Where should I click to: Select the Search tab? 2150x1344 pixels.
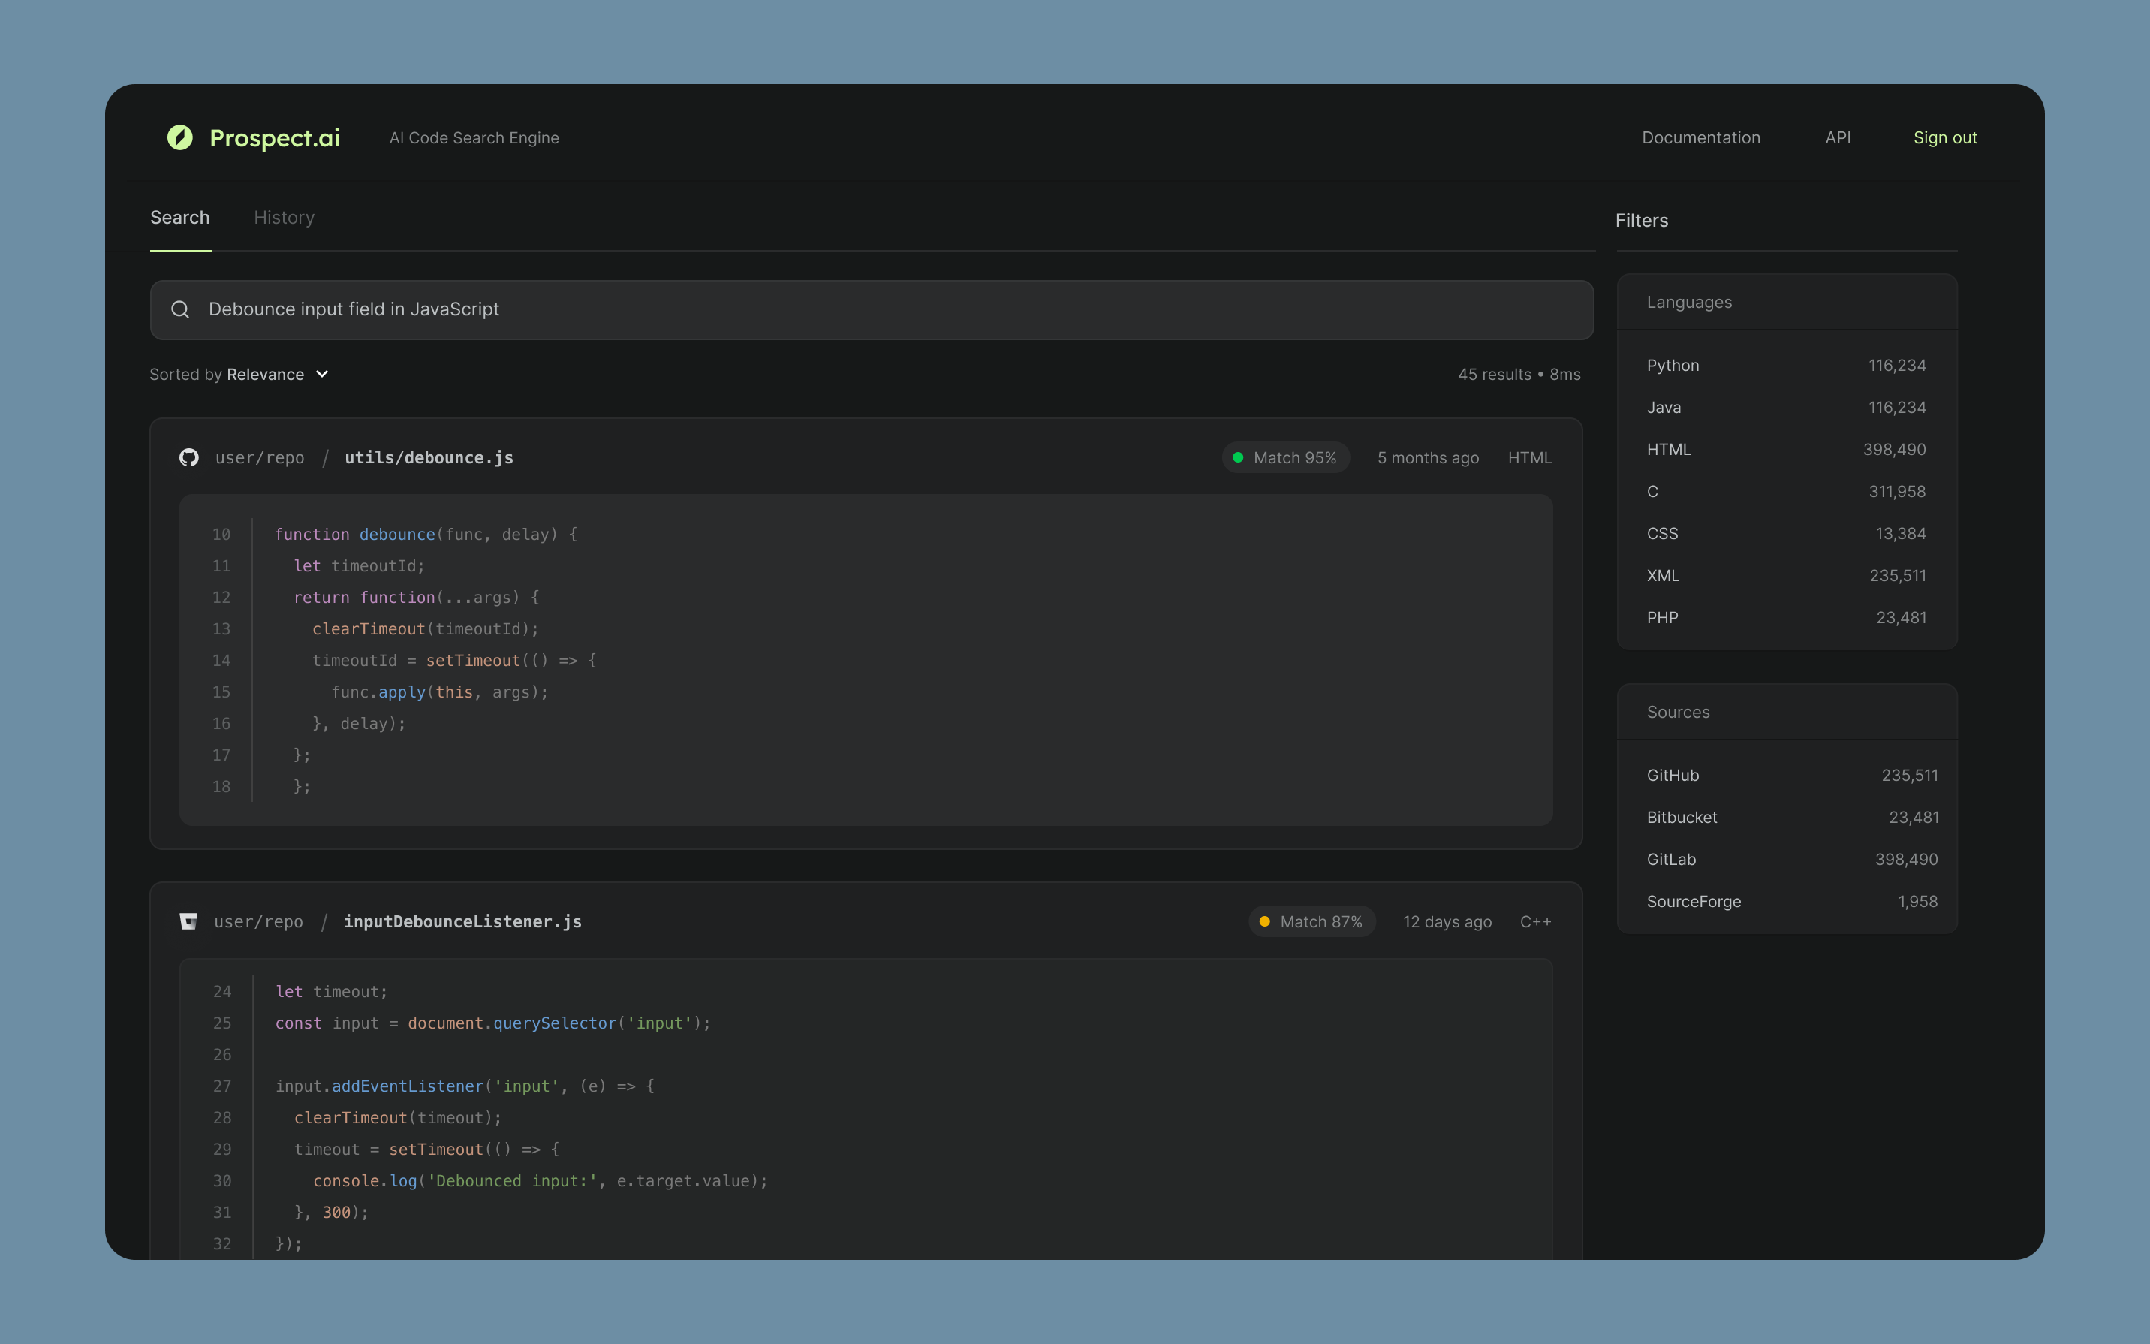[x=179, y=218]
